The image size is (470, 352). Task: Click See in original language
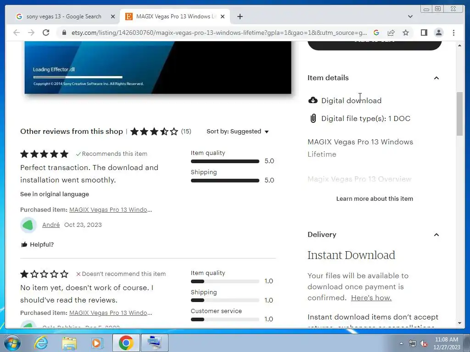55,194
